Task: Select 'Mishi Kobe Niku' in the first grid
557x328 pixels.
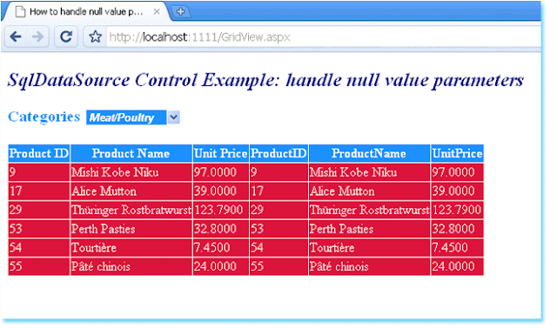Action: pos(115,172)
